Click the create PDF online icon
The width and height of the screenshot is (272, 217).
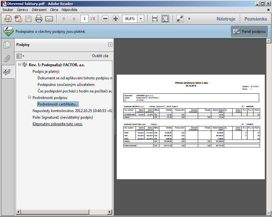point(8,19)
